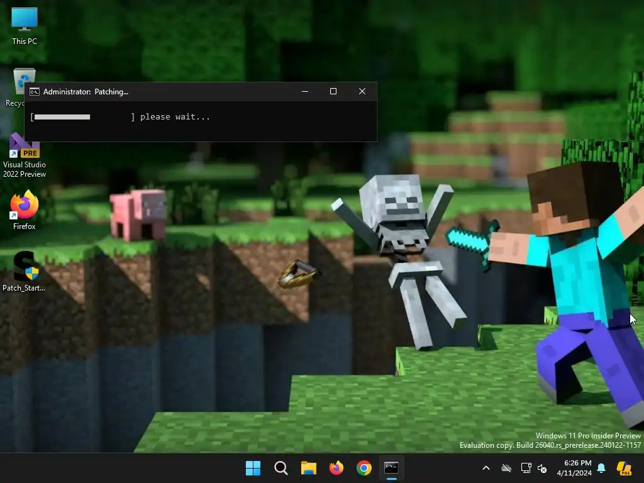The image size is (644, 483).
Task: Minimize the Patching console window
Action: point(305,92)
